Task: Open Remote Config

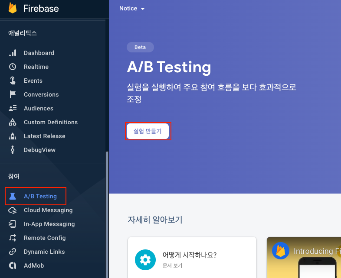Action: (45, 238)
